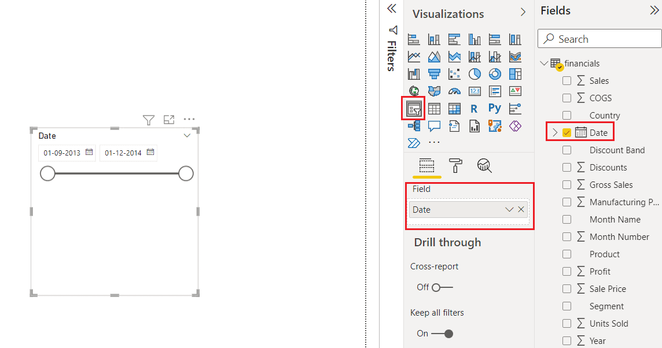This screenshot has width=662, height=348.
Task: Expand the Date hierarchy in Fields pane
Action: [x=554, y=131]
